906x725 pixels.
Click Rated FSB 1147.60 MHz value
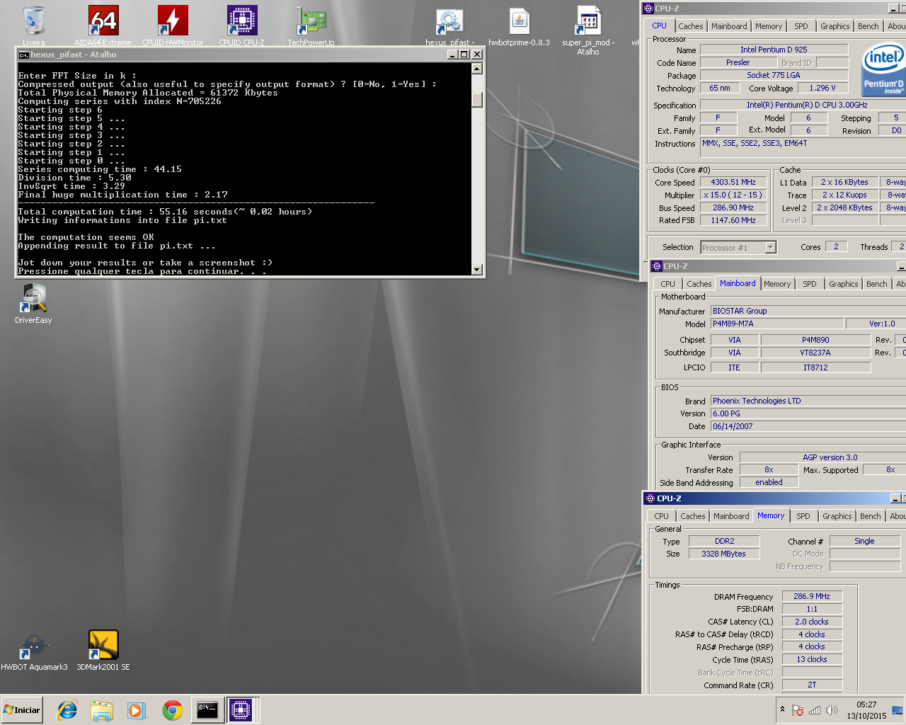[733, 220]
